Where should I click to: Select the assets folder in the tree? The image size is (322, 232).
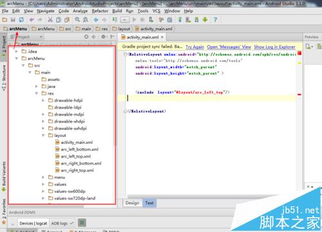[51, 79]
